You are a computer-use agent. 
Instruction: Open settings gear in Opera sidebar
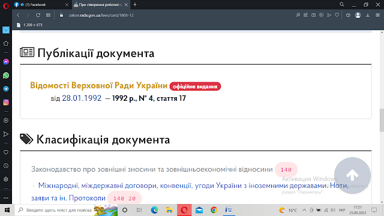click(x=6, y=179)
